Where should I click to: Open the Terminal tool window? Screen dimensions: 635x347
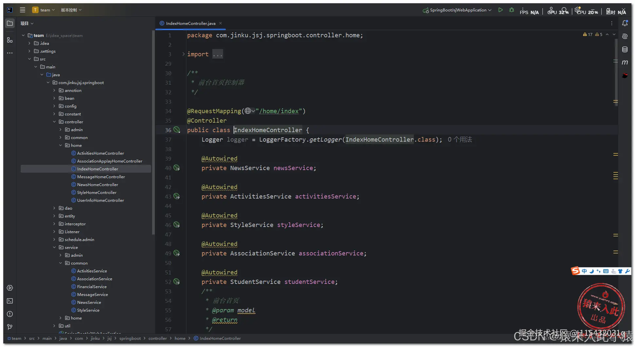pyautogui.click(x=10, y=301)
